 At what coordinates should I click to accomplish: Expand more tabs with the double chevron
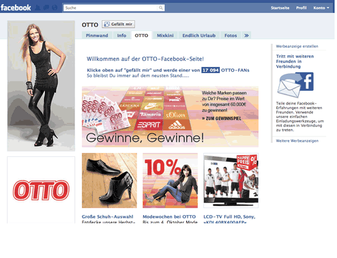point(246,35)
